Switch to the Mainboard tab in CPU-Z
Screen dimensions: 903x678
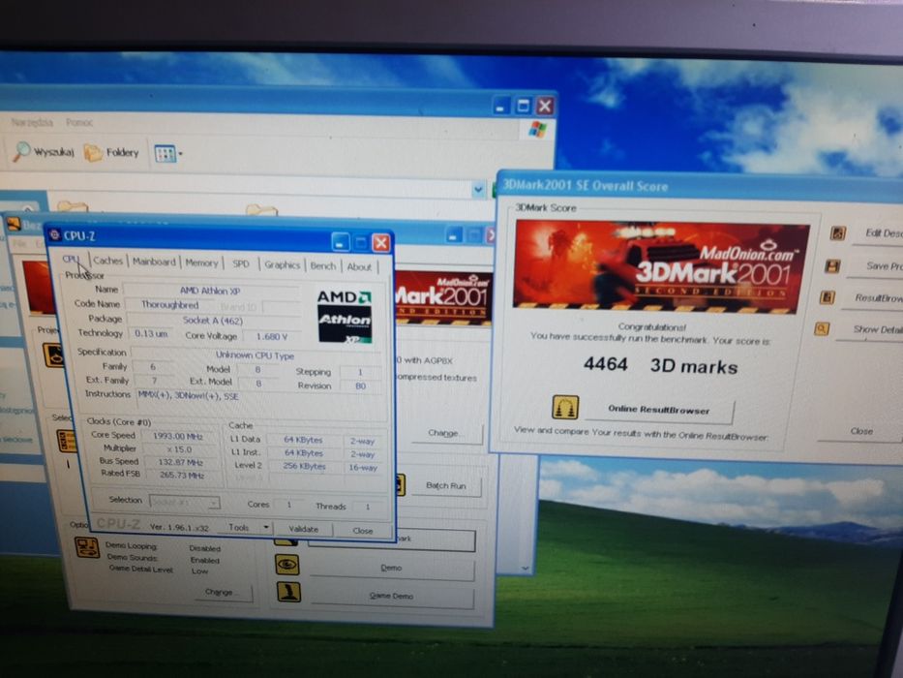154,262
